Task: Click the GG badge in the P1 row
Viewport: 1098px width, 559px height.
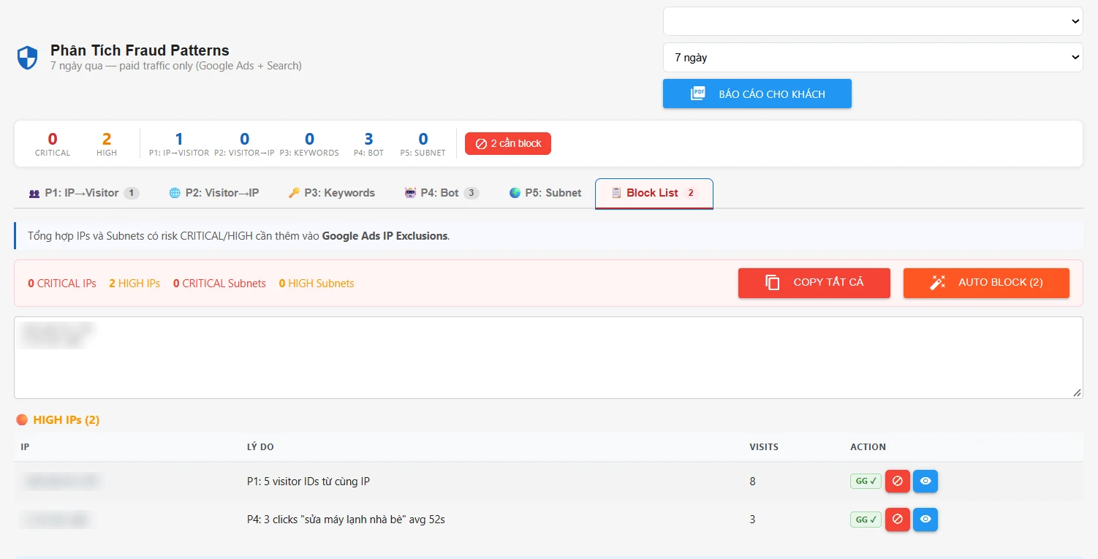Action: 866,481
